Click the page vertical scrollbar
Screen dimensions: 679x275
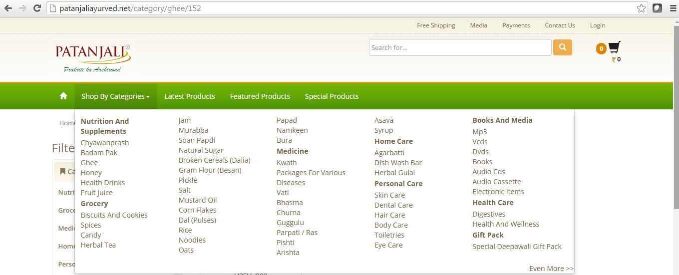676,115
